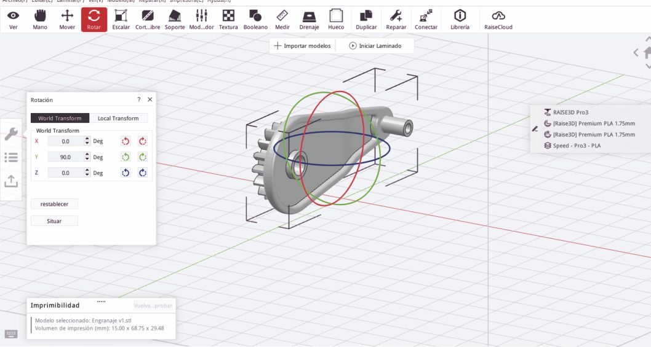Click the view navigation left arrow
The width and height of the screenshot is (651, 347).
(x=636, y=53)
